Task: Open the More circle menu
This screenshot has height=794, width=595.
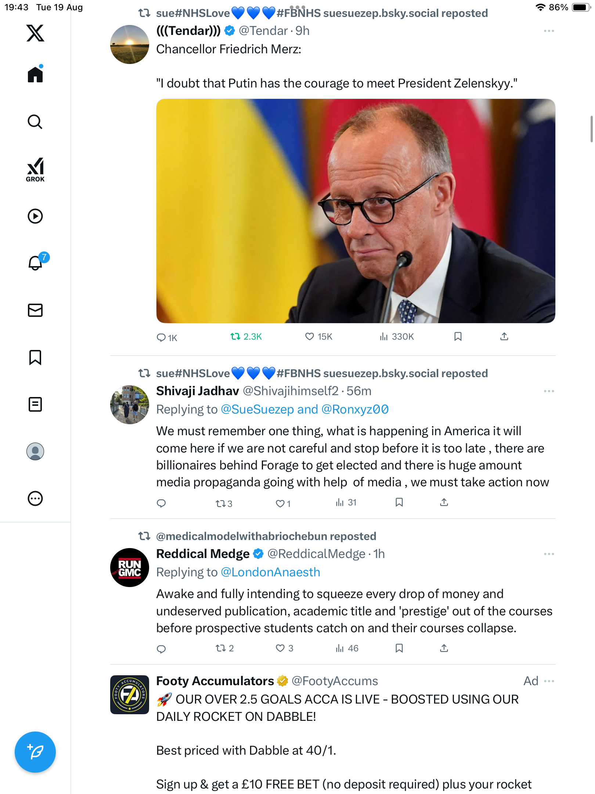Action: pyautogui.click(x=35, y=498)
